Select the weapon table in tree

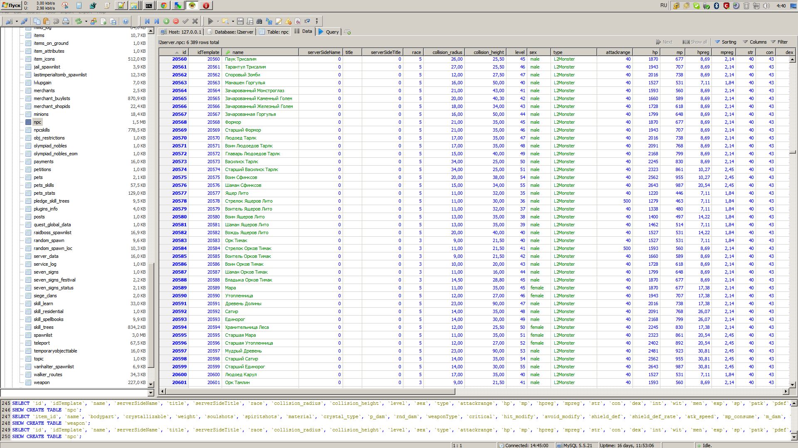(x=42, y=382)
